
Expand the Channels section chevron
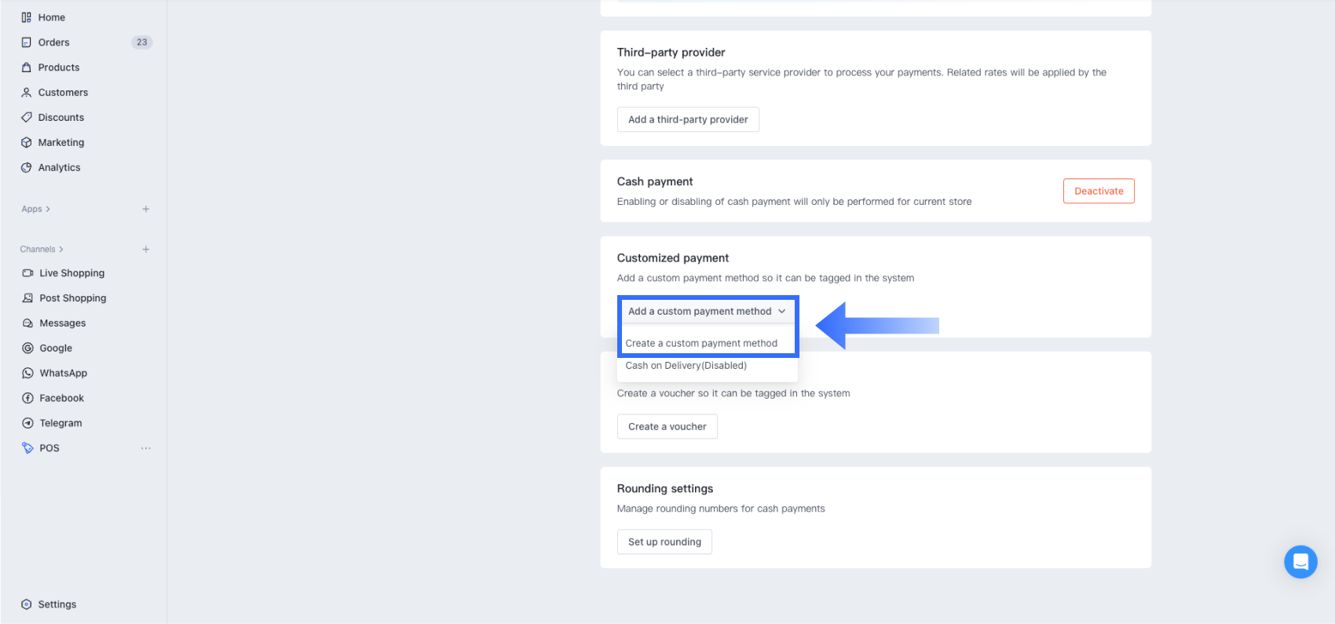[61, 250]
